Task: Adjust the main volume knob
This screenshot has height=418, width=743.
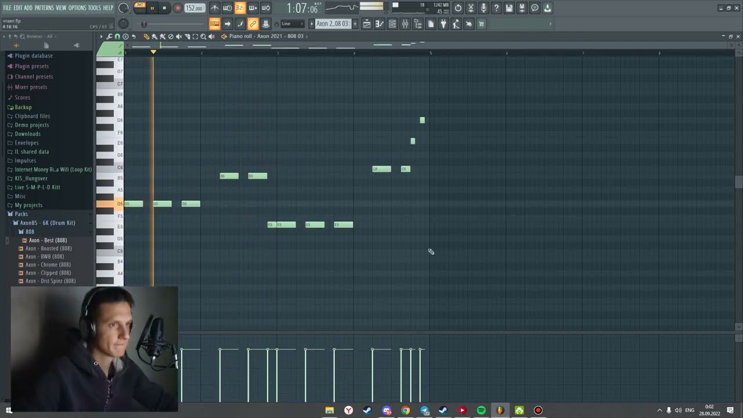Action: click(124, 8)
